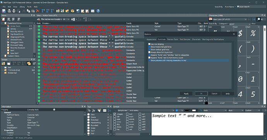Click the tag label icon in Tags toolbar
Screen dimensions: 267x140
[x=99, y=111]
